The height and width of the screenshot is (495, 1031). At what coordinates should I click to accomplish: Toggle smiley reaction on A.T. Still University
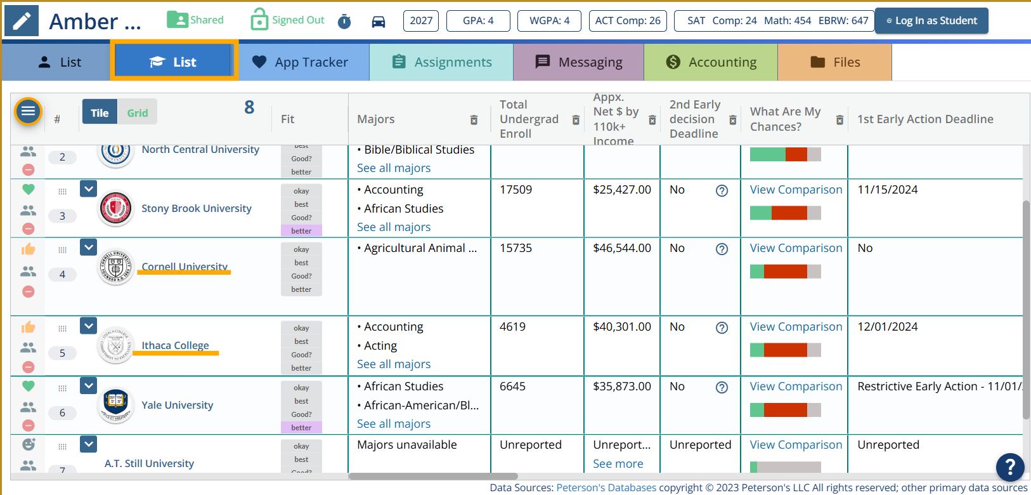pyautogui.click(x=29, y=444)
